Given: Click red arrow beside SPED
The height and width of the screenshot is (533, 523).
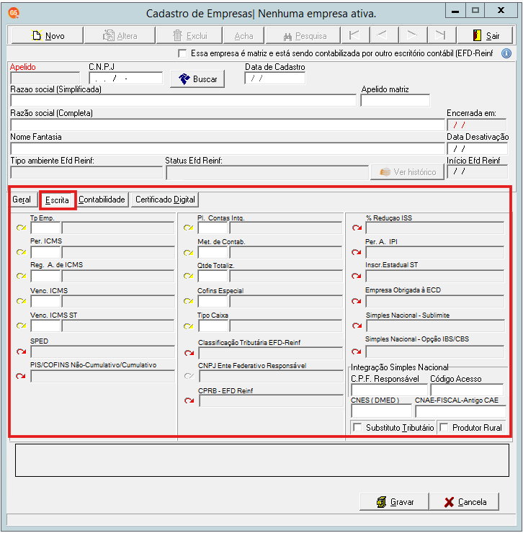Looking at the screenshot, I should click(22, 351).
